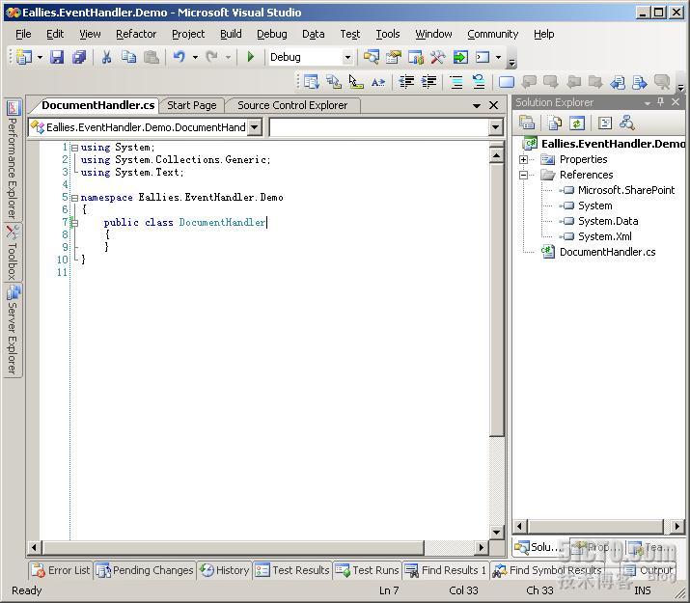Screen dimensions: 690x603
Task: Open the Refactor menu
Action: coord(136,34)
